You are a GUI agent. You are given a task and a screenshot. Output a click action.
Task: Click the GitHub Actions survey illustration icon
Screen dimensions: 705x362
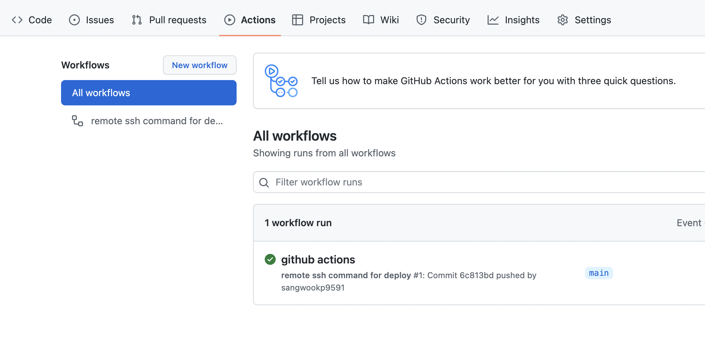281,81
